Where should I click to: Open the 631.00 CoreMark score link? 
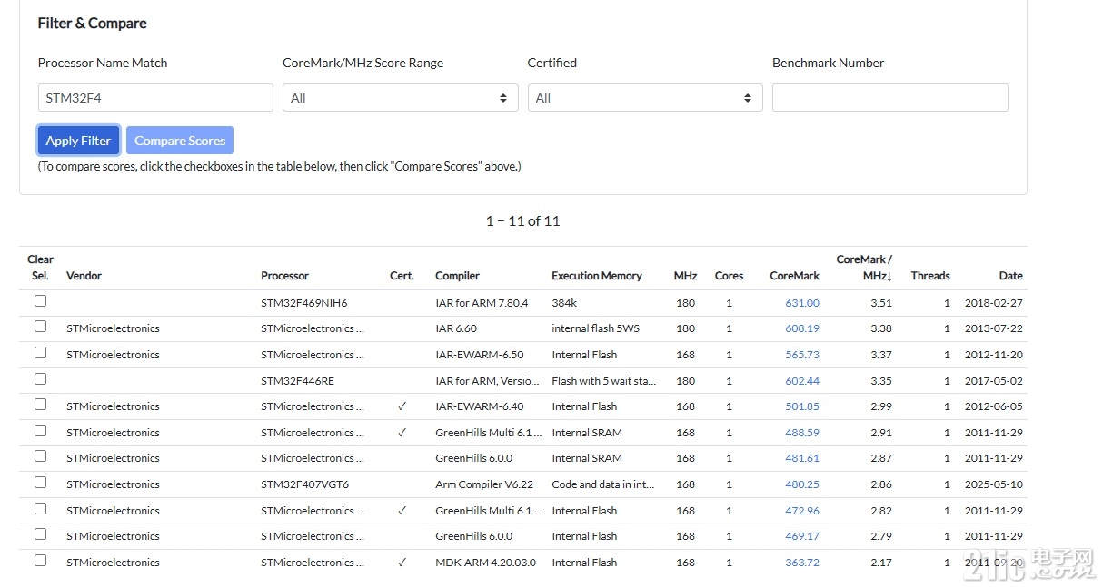coord(802,303)
